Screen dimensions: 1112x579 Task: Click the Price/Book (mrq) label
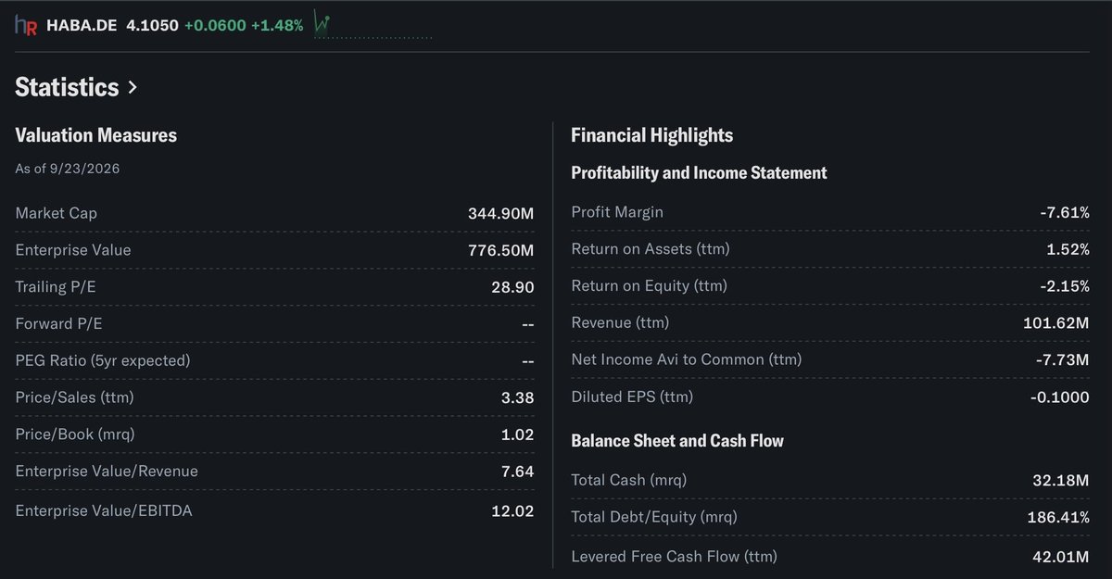click(74, 434)
